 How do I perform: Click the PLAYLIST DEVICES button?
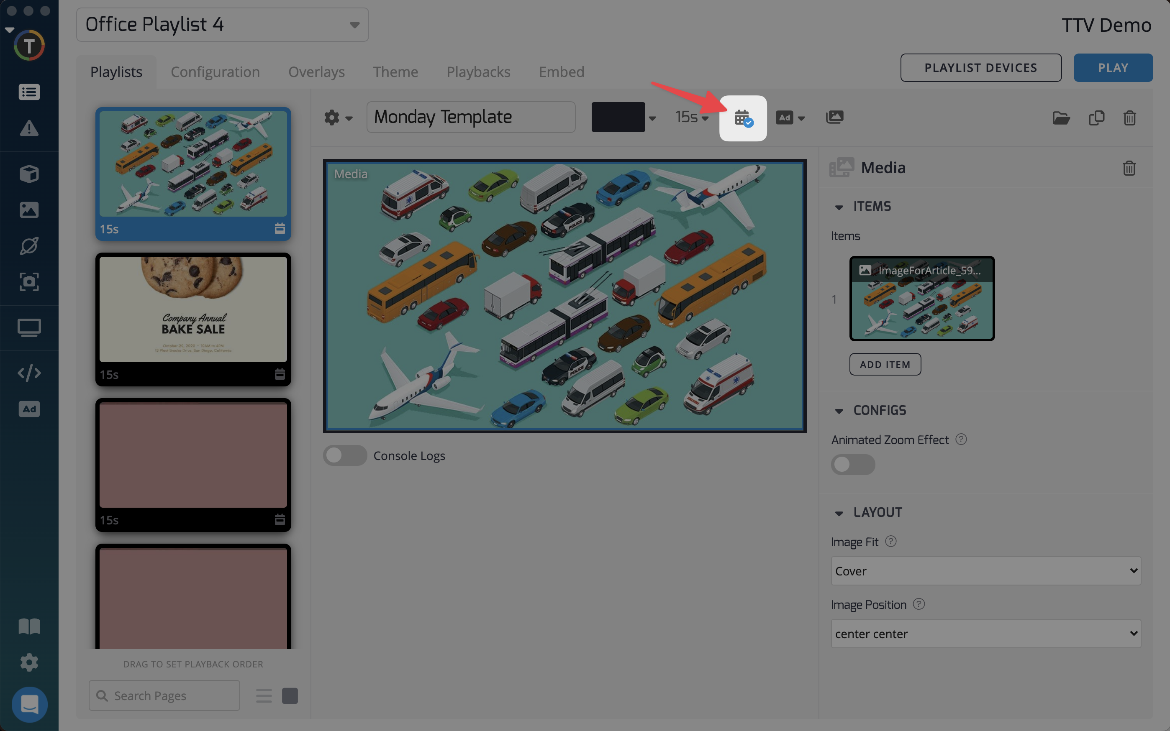[980, 68]
